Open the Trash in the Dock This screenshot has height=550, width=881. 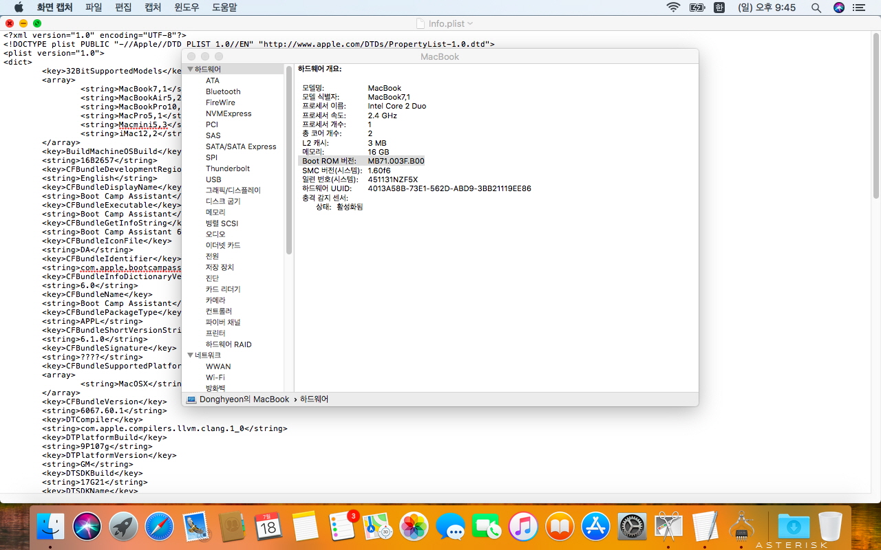point(830,527)
